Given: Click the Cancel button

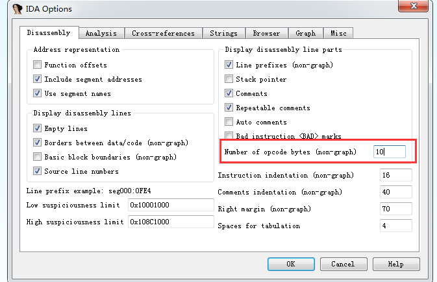Looking at the screenshot, I should point(342,264).
